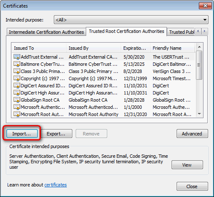This screenshot has height=197, width=214.
Task: Click the list scrollbar up arrow
Action: click(x=199, y=47)
